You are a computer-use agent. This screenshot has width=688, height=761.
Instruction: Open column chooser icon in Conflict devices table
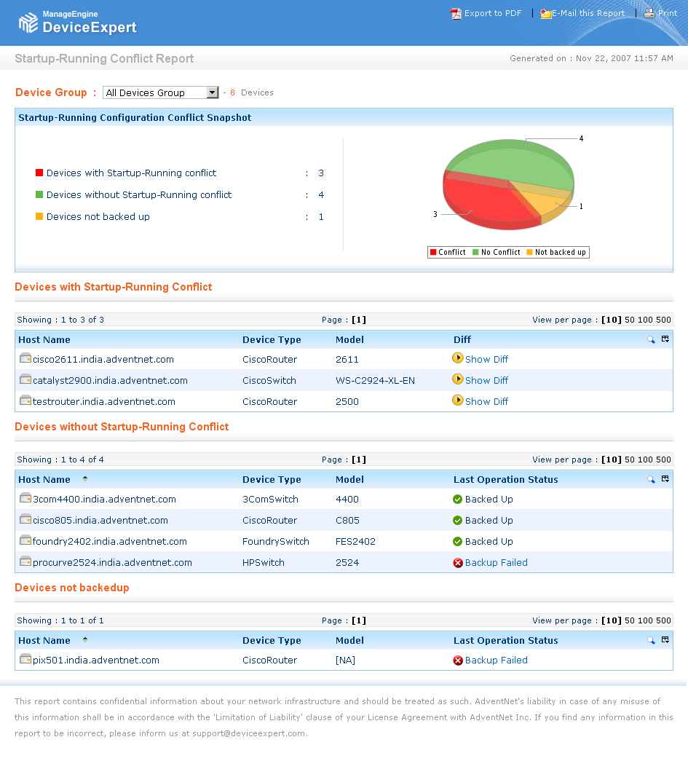coord(665,339)
